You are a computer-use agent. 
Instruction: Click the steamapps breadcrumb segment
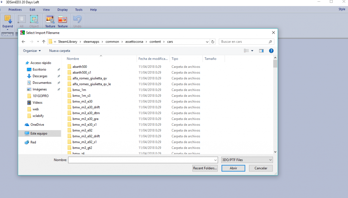[91, 42]
